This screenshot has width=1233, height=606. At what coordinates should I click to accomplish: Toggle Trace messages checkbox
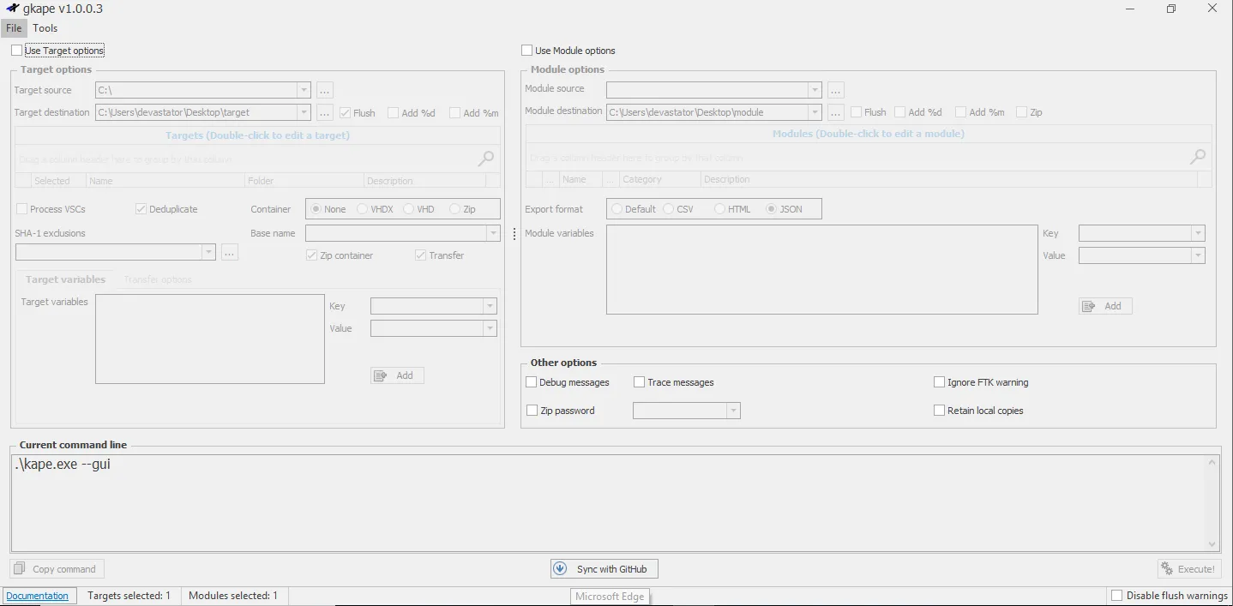[x=640, y=382]
